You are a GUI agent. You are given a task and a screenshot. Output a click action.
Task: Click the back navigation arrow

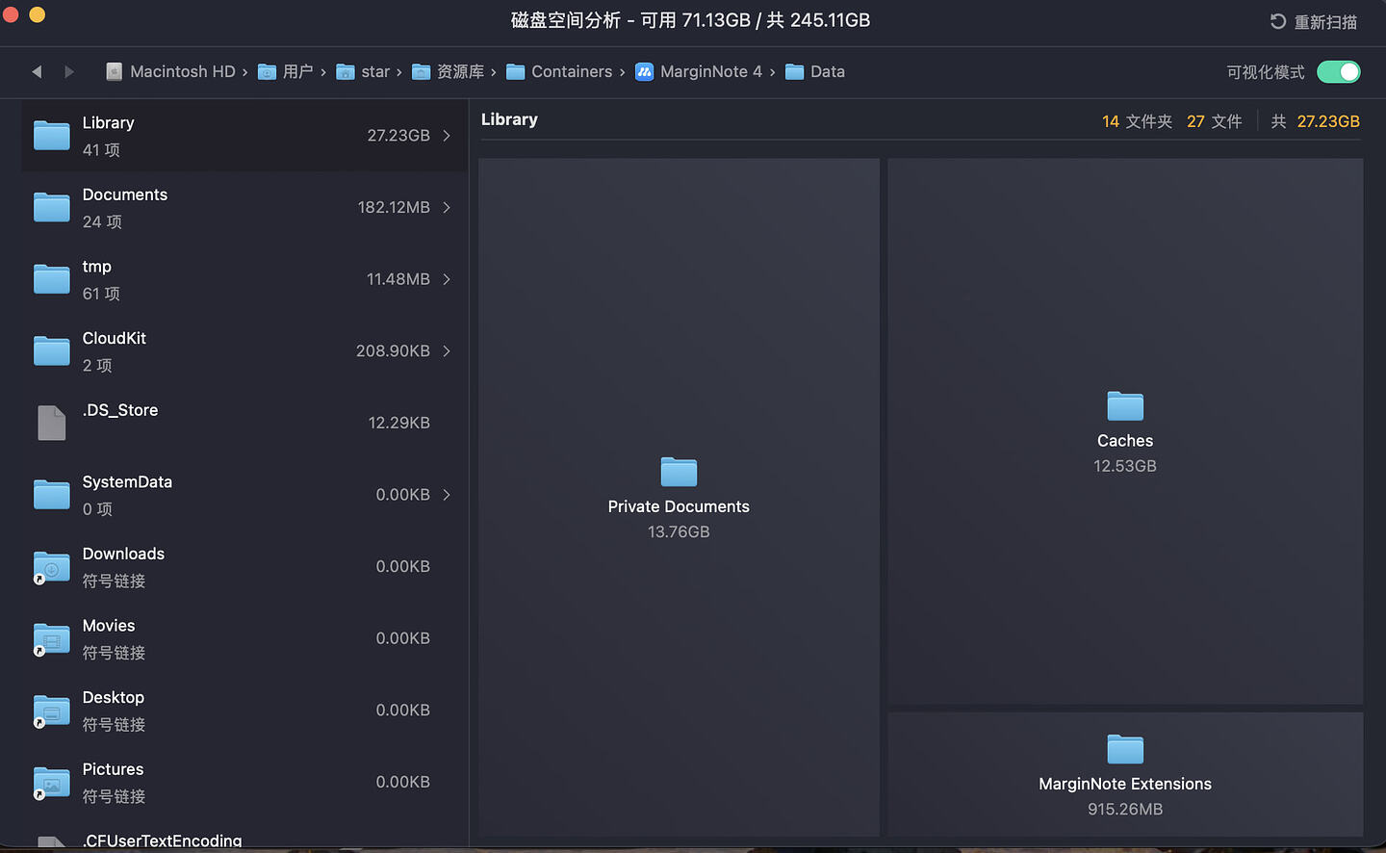tap(37, 71)
